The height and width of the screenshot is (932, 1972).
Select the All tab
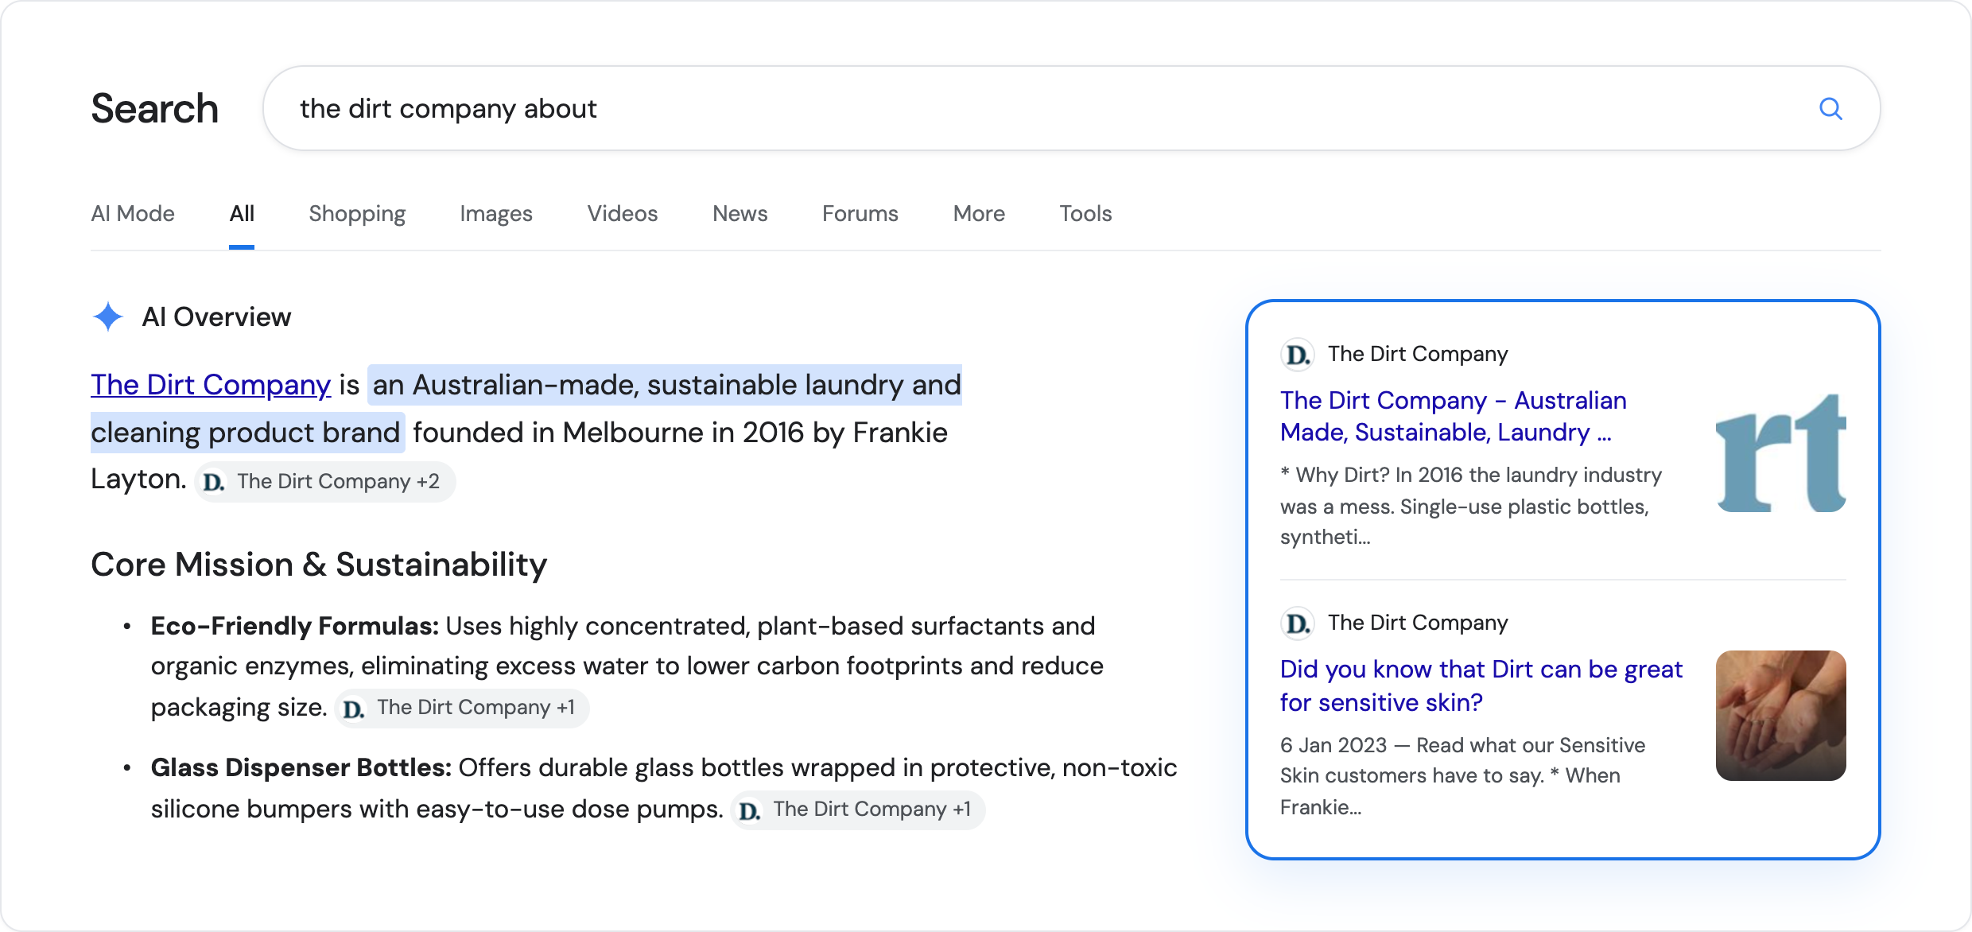point(242,213)
